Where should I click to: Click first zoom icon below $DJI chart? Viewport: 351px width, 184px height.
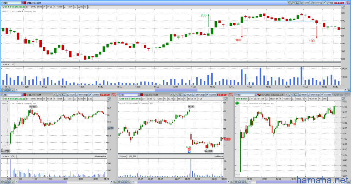[237, 182]
